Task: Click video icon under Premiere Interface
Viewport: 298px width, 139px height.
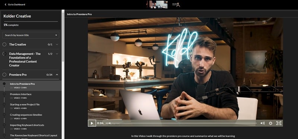Action: tap(12, 98)
